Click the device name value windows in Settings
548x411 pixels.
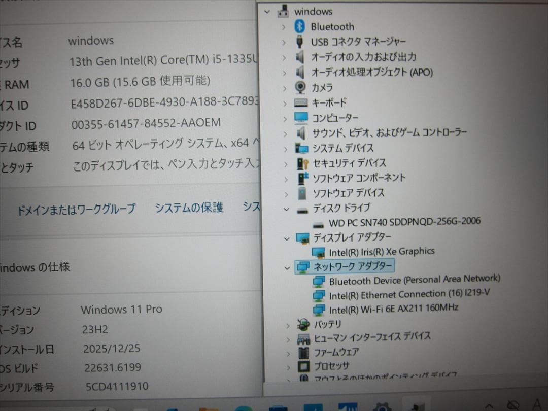91,41
